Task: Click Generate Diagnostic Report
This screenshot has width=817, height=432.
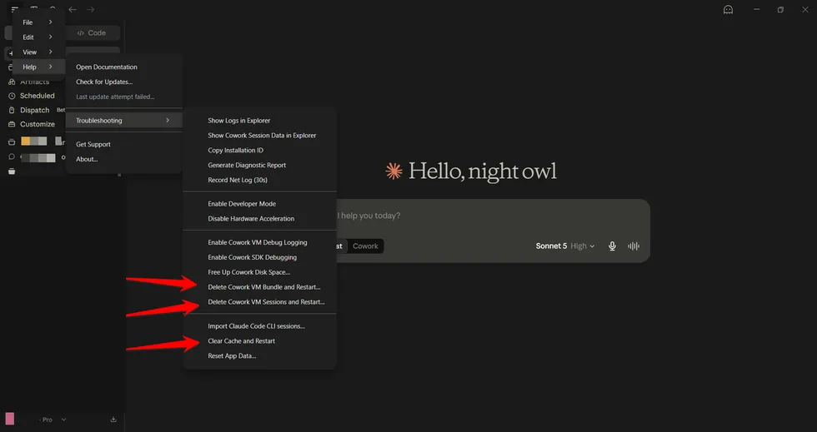Action: tap(259, 165)
